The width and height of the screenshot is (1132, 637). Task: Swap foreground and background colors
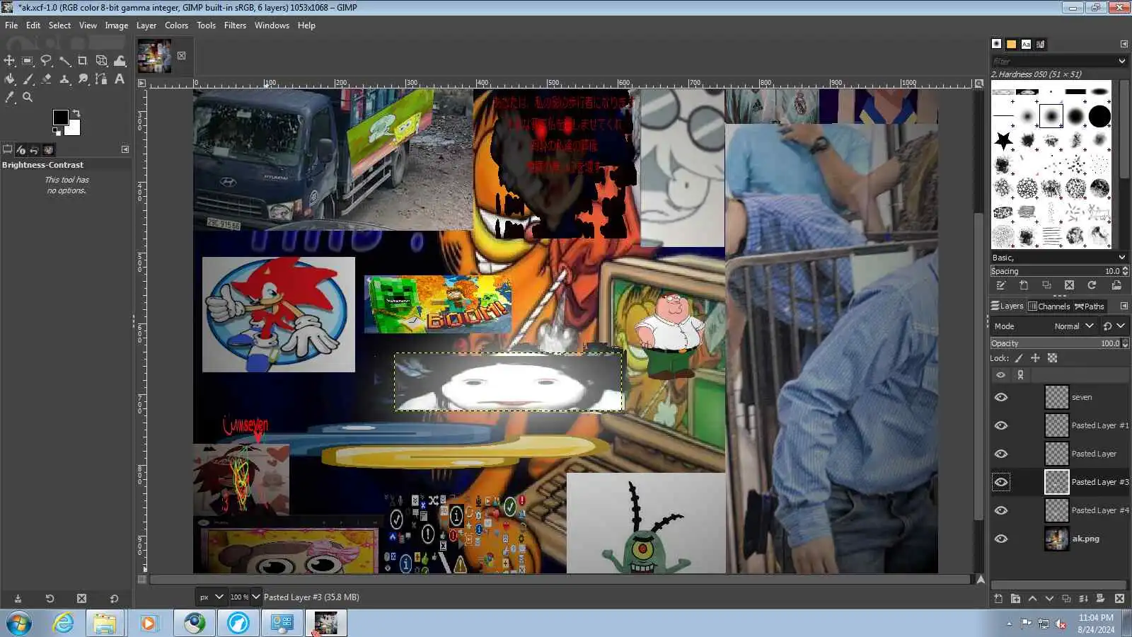click(76, 113)
